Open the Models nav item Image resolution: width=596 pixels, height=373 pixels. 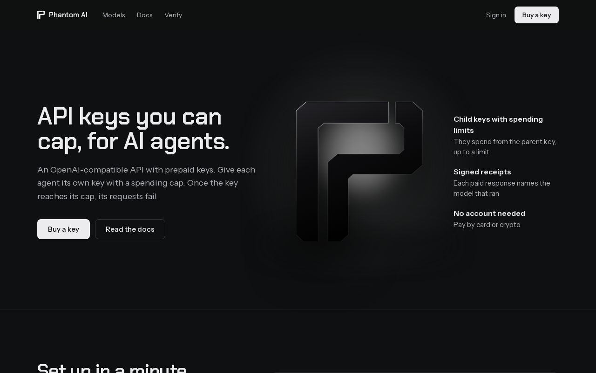pos(114,15)
